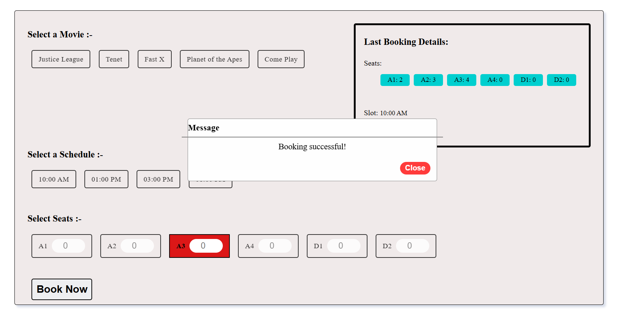
Task: Click the A2: 3 booking badge
Action: tap(428, 80)
